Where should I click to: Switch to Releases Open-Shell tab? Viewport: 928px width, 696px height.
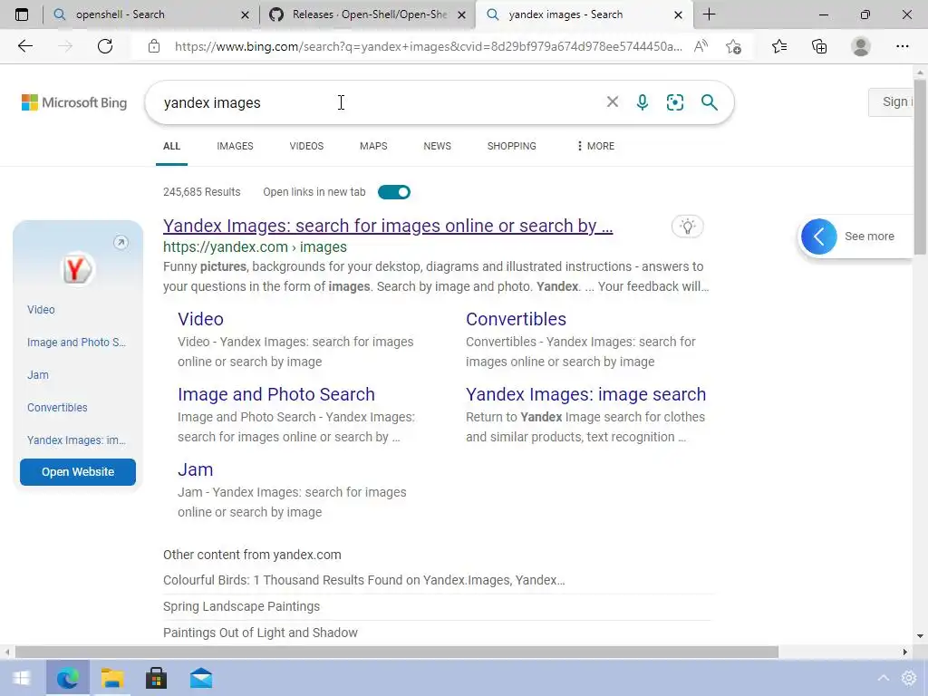[x=367, y=14]
